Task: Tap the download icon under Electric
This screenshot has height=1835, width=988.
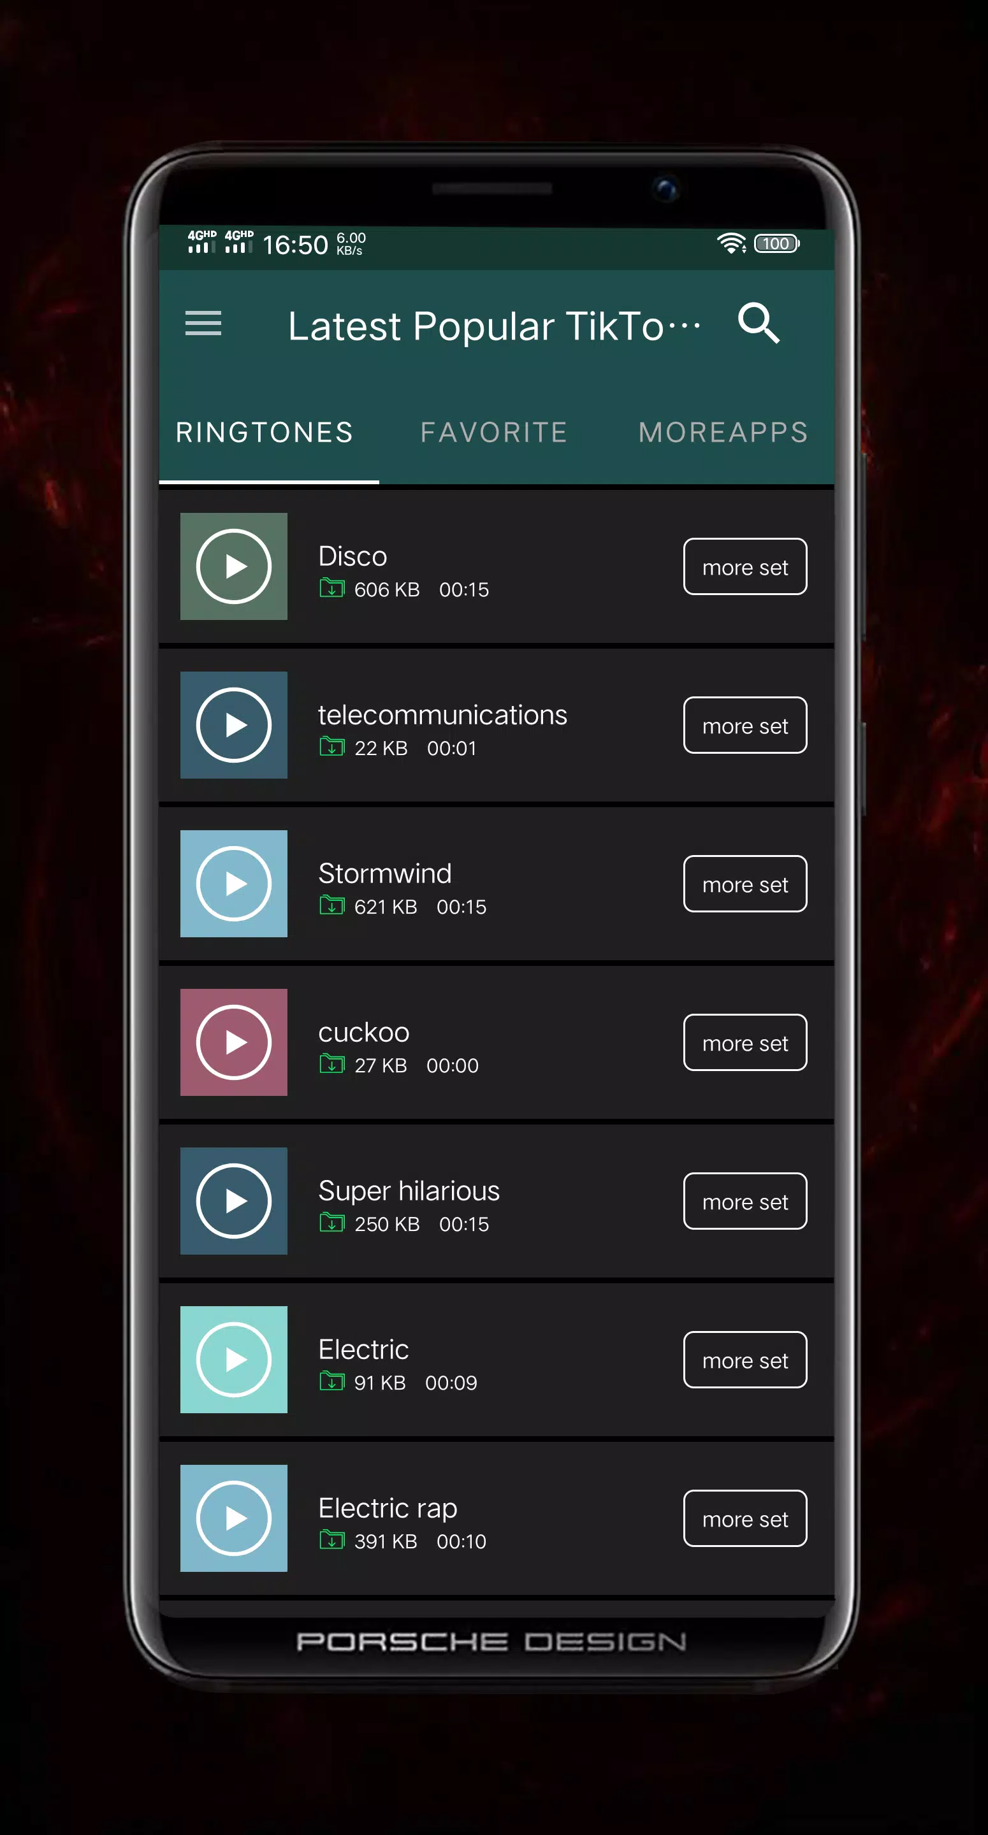Action: (x=331, y=1381)
